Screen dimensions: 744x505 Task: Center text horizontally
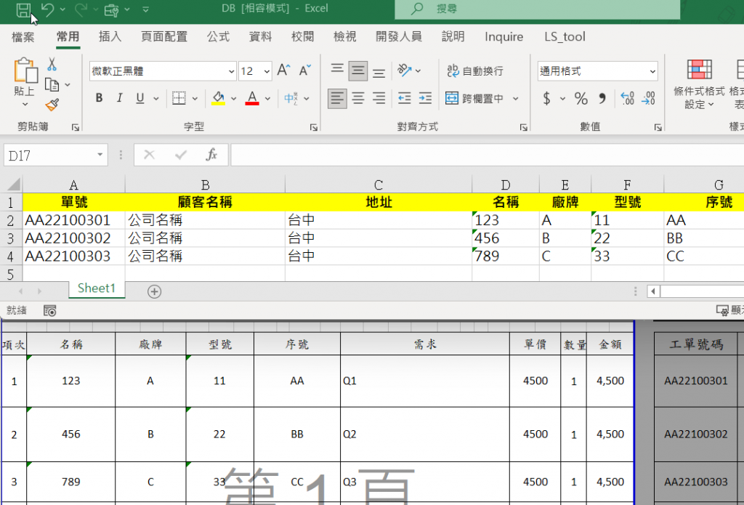click(x=358, y=99)
